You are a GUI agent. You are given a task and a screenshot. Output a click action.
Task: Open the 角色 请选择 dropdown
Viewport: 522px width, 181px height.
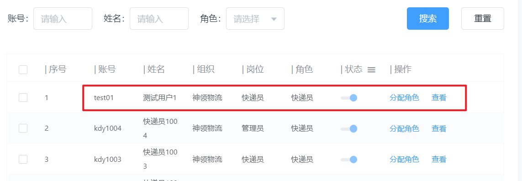click(255, 19)
